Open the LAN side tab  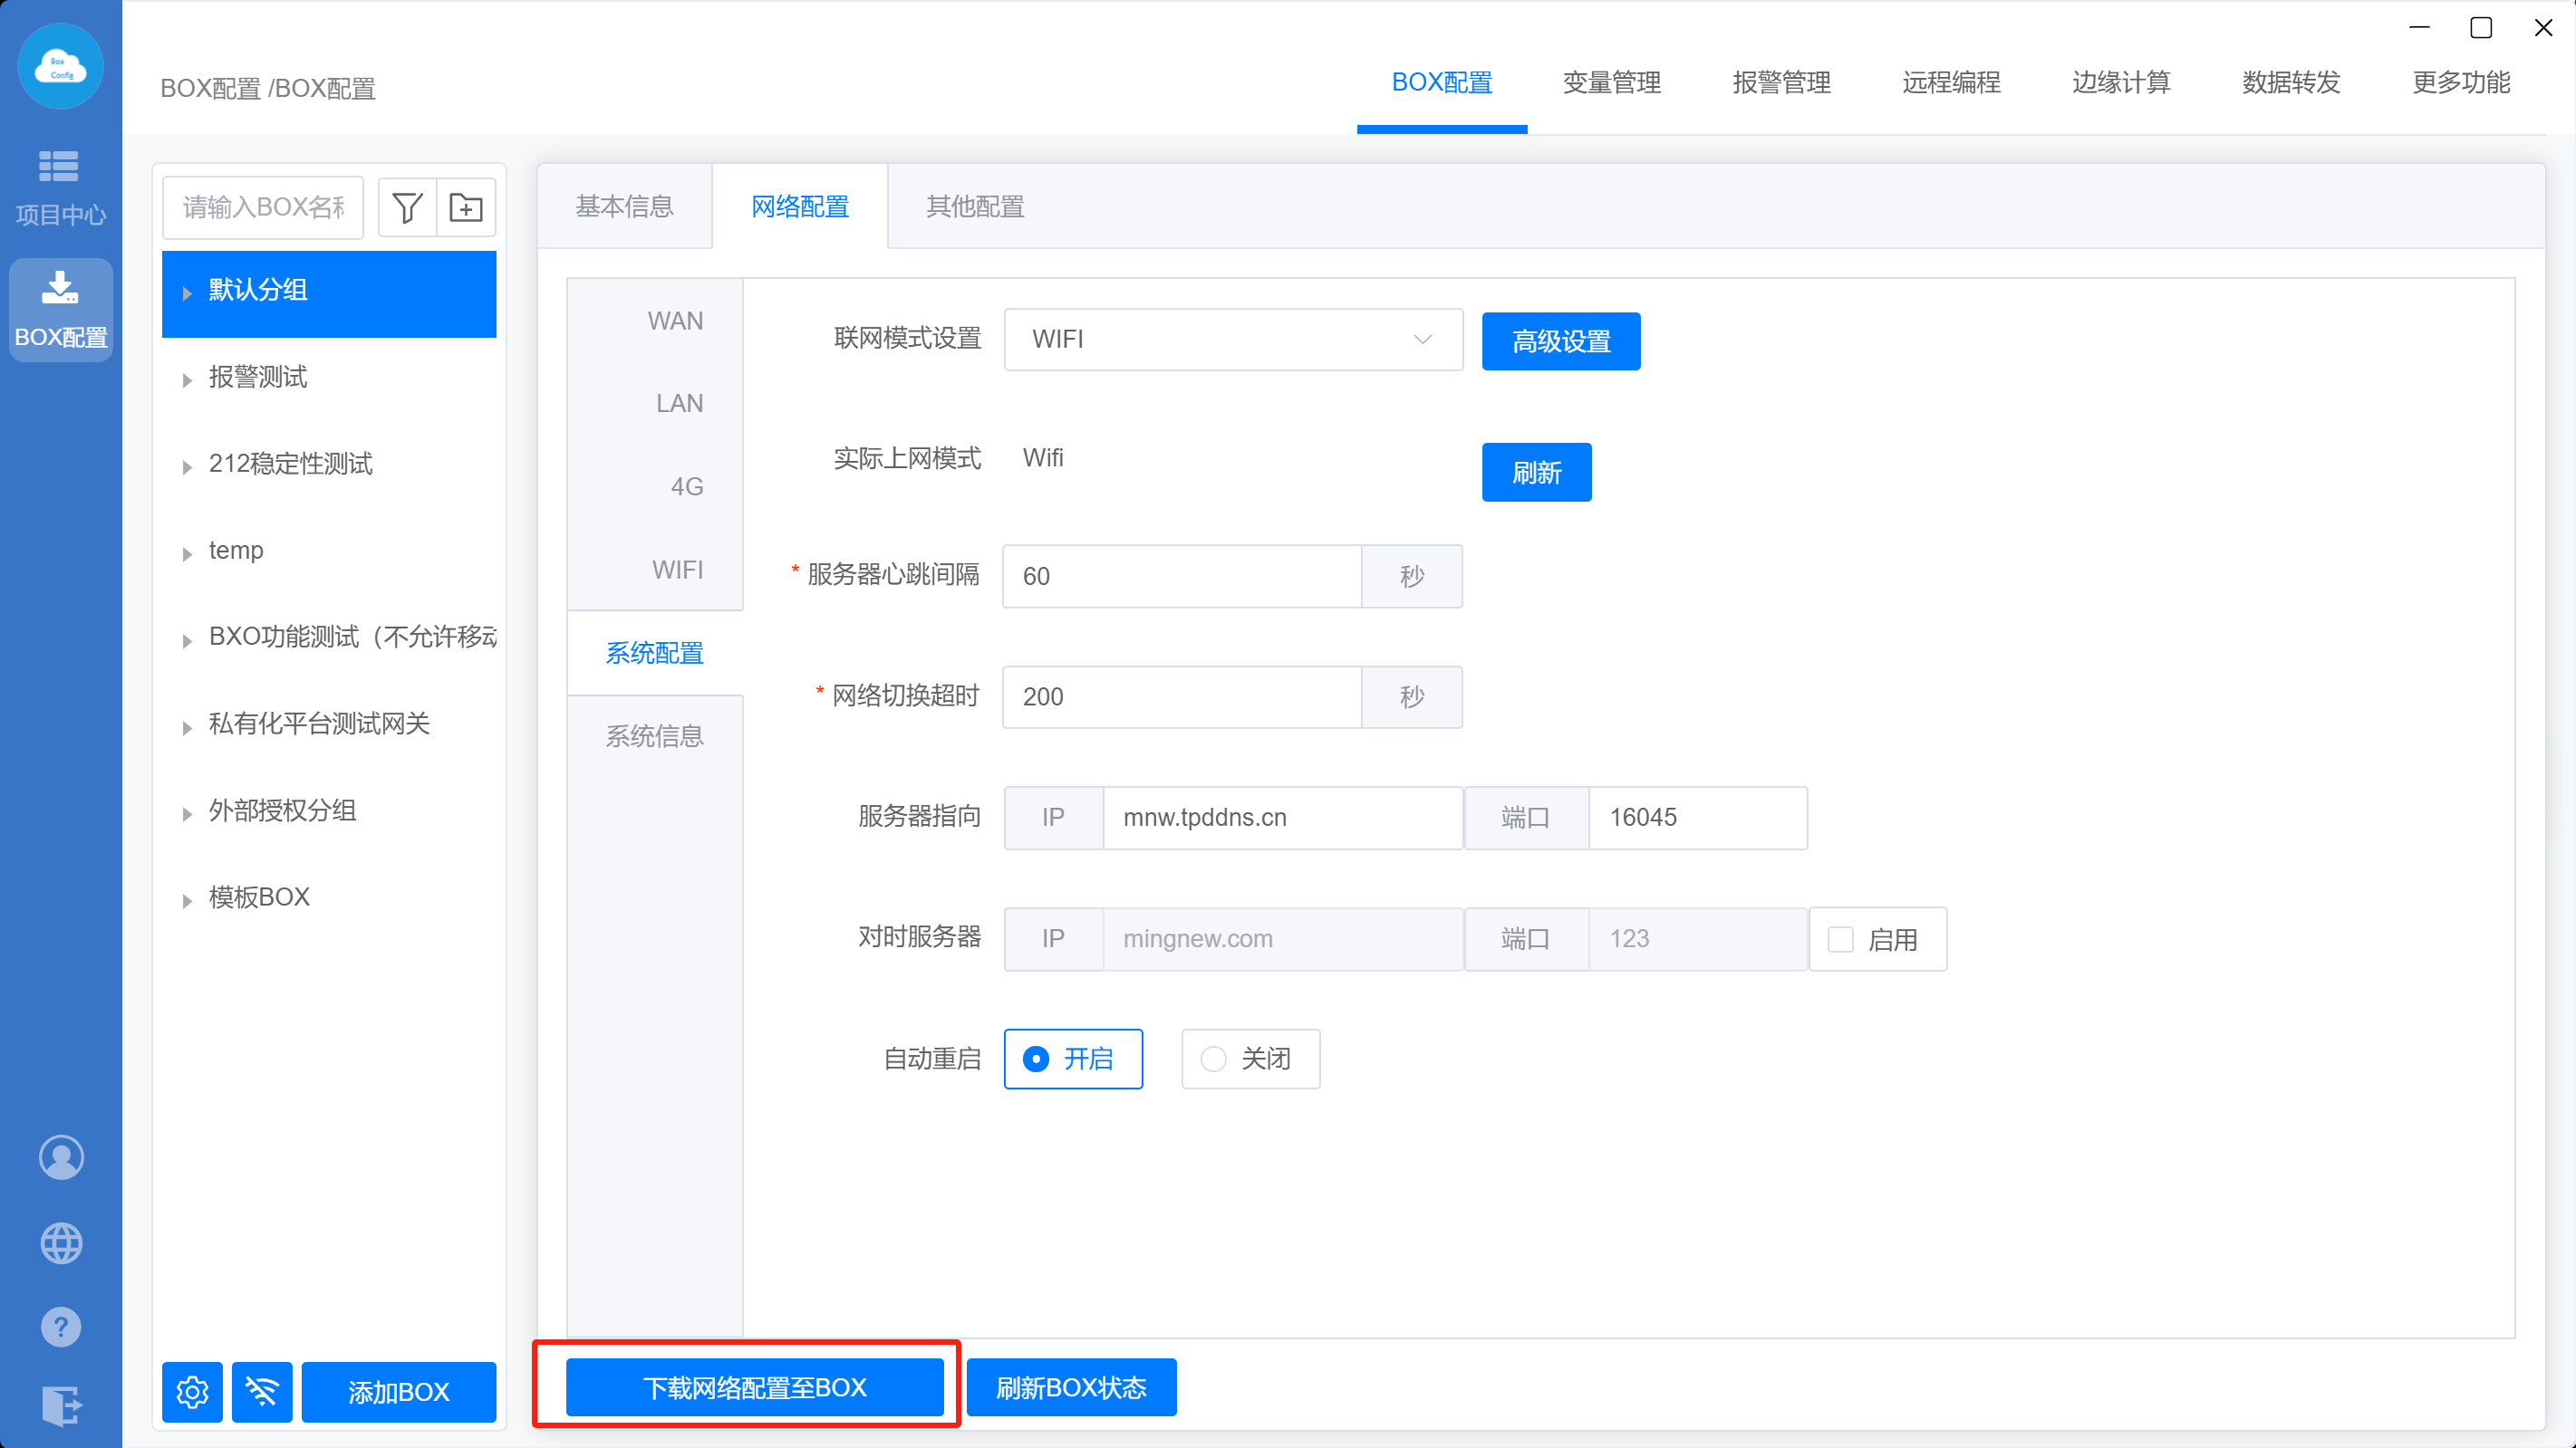tap(679, 404)
